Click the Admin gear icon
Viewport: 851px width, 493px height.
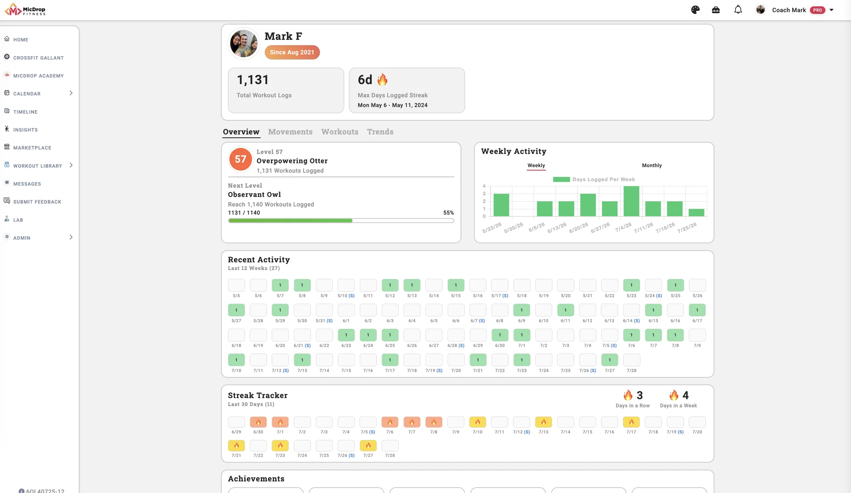[7, 237]
